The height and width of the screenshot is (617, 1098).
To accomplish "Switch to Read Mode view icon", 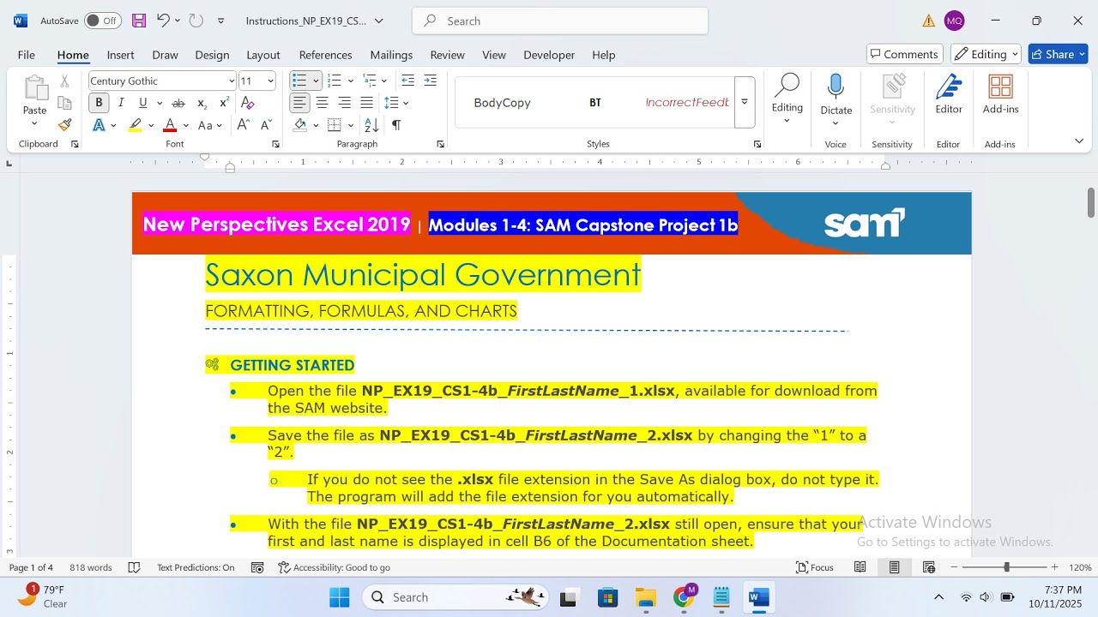I will (x=860, y=567).
